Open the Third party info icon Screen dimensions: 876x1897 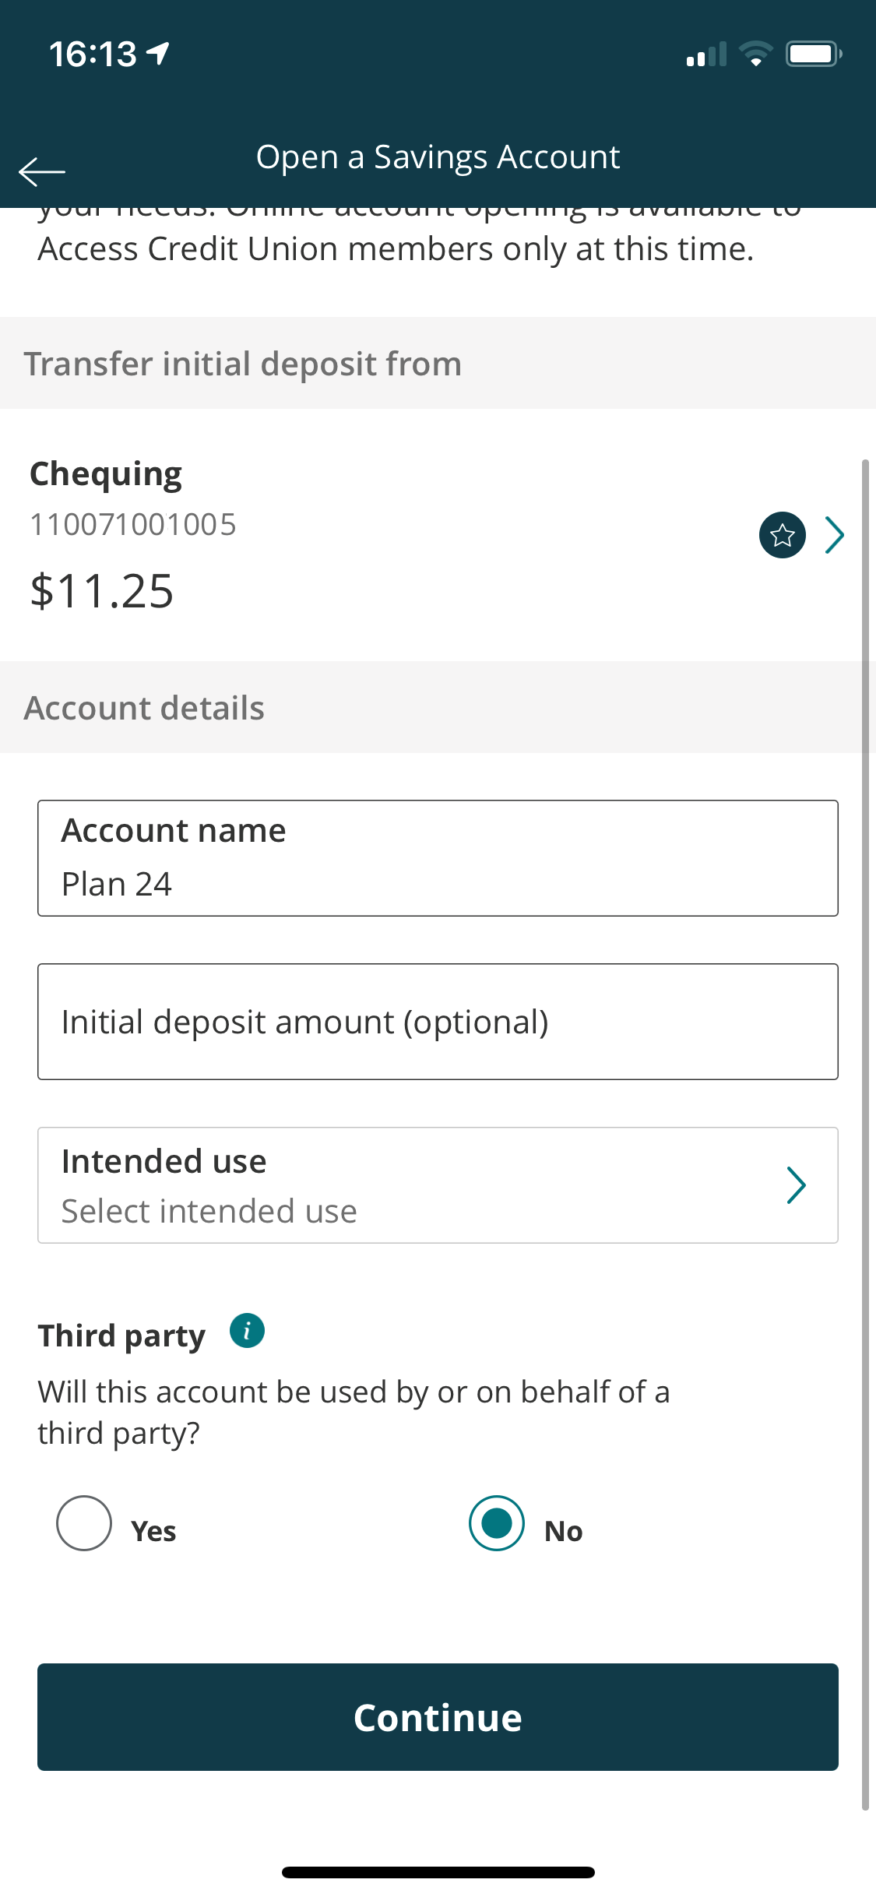pos(247,1330)
